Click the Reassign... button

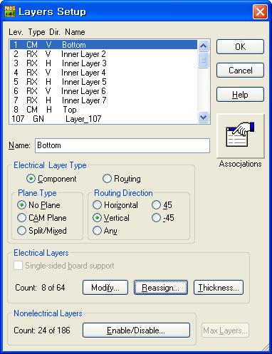pyautogui.click(x=161, y=288)
